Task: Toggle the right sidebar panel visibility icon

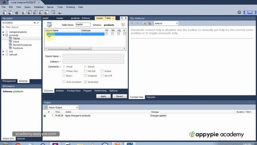Action: [254, 12]
